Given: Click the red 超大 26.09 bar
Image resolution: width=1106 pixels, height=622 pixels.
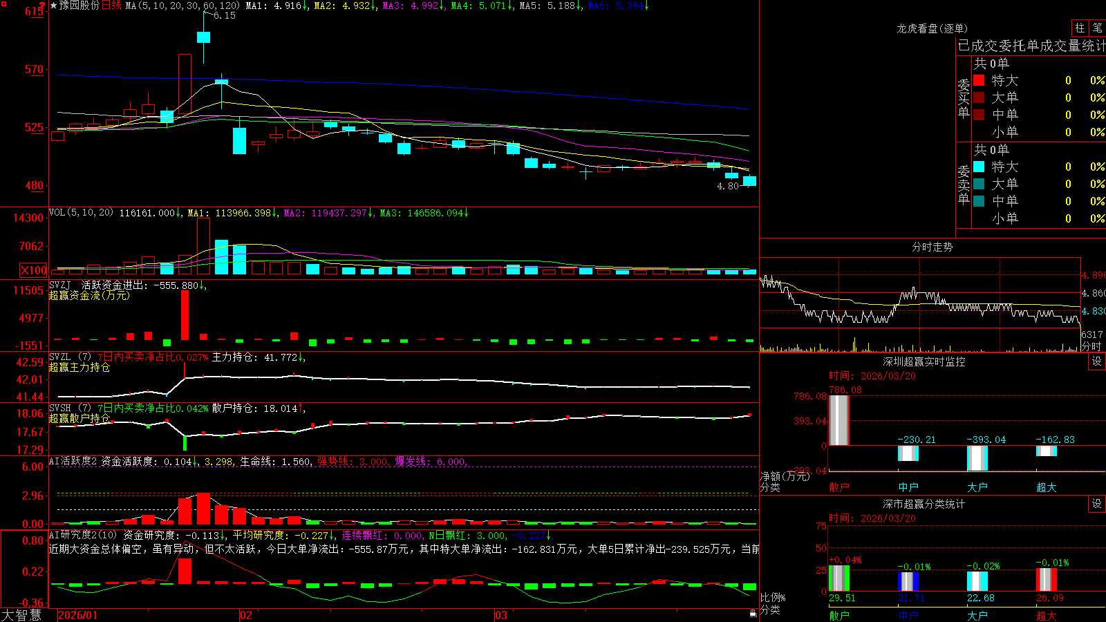Looking at the screenshot, I should point(1047,580).
